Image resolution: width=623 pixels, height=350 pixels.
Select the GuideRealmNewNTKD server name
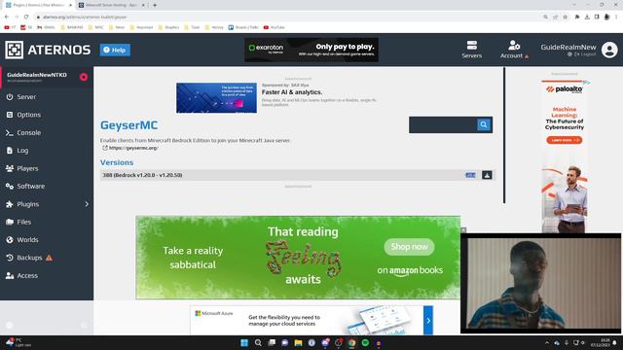tap(37, 75)
